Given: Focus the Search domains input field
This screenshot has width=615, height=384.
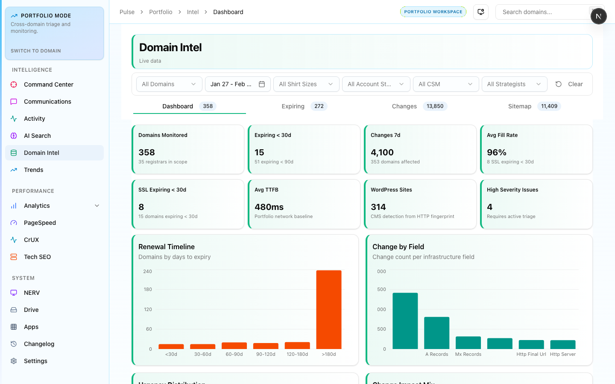Looking at the screenshot, I should [x=542, y=12].
